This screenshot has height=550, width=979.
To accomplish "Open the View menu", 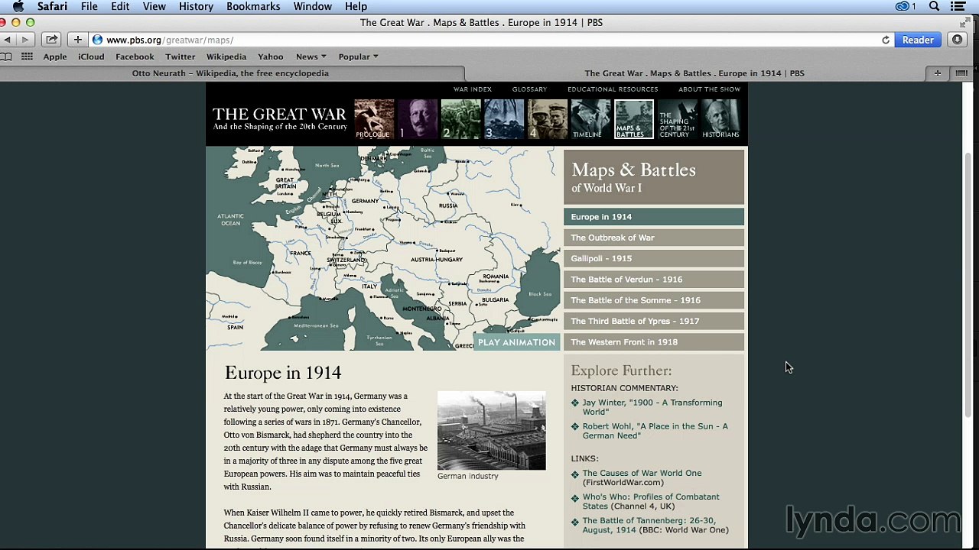I will [154, 6].
